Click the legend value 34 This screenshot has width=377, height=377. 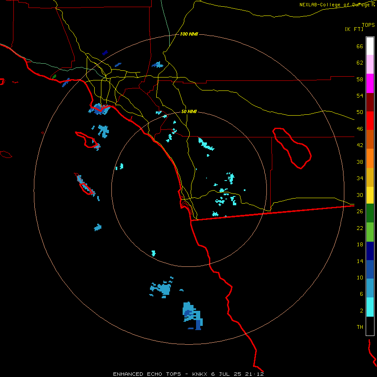[360, 178]
